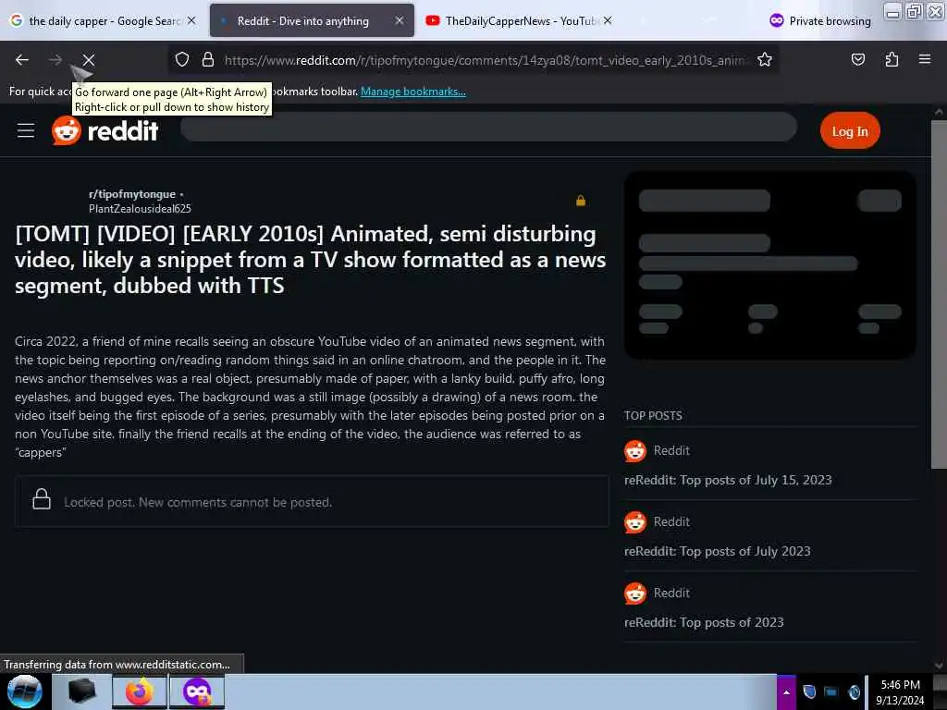Click the network tray icon
This screenshot has height=710, width=947.
[x=831, y=692]
